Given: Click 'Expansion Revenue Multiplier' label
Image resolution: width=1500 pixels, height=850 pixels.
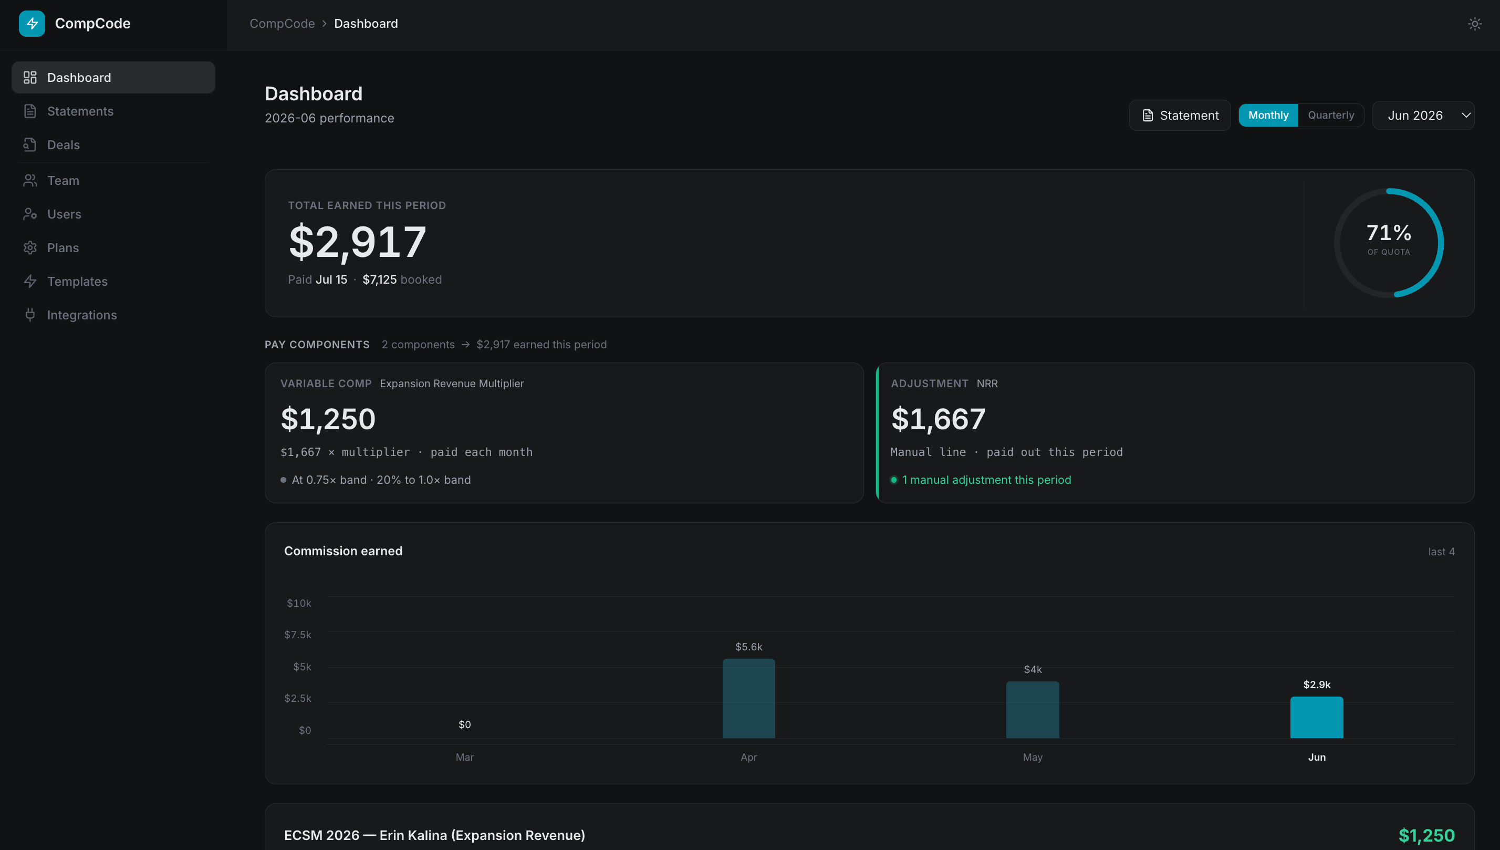Looking at the screenshot, I should point(452,383).
